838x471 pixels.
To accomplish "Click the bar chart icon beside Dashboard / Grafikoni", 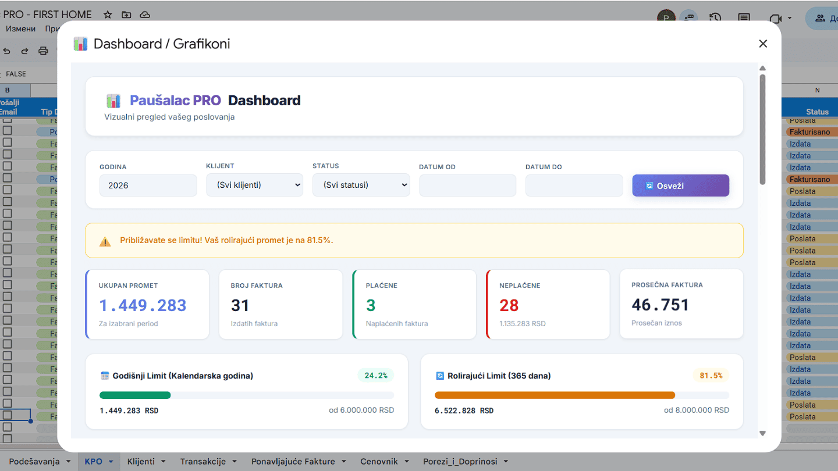I will pos(80,44).
